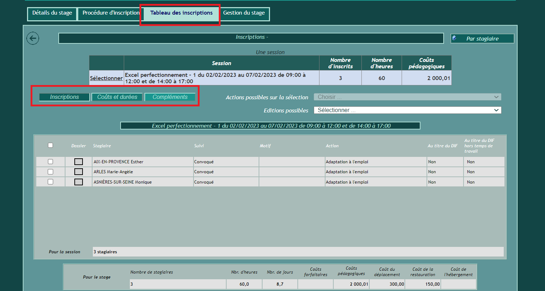545x291 pixels.
Task: Open dossier icon for ASNIÈRES-SUR-SEINE Monique
Action: [x=79, y=182]
